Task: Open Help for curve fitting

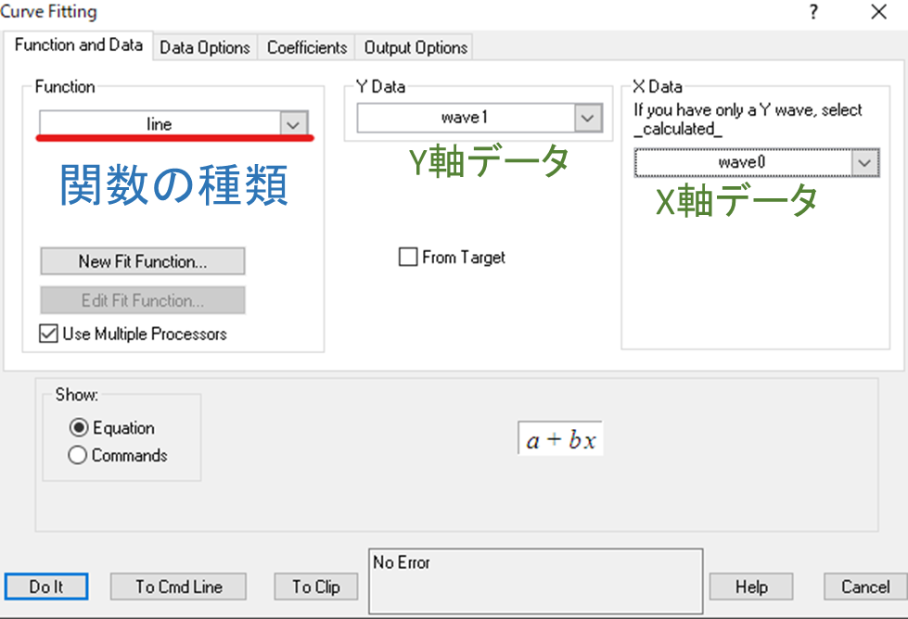Action: tap(751, 587)
